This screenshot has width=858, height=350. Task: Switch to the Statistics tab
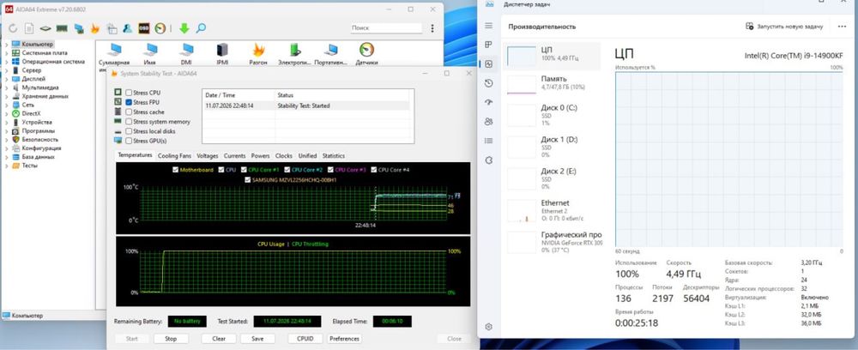[333, 156]
